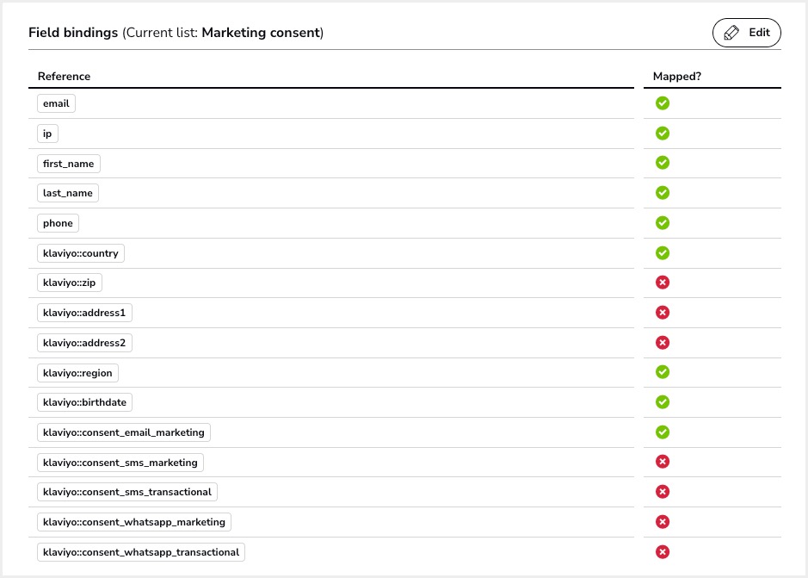Viewport: 808px width, 578px height.
Task: Click the klaviyo::consent_whatsapp_marketing tag
Action: 134,522
